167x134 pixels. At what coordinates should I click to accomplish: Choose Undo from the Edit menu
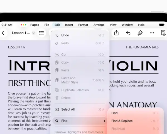(x=80, y=35)
